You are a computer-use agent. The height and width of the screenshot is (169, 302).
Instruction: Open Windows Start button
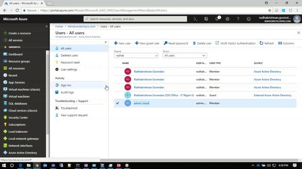coord(4,165)
